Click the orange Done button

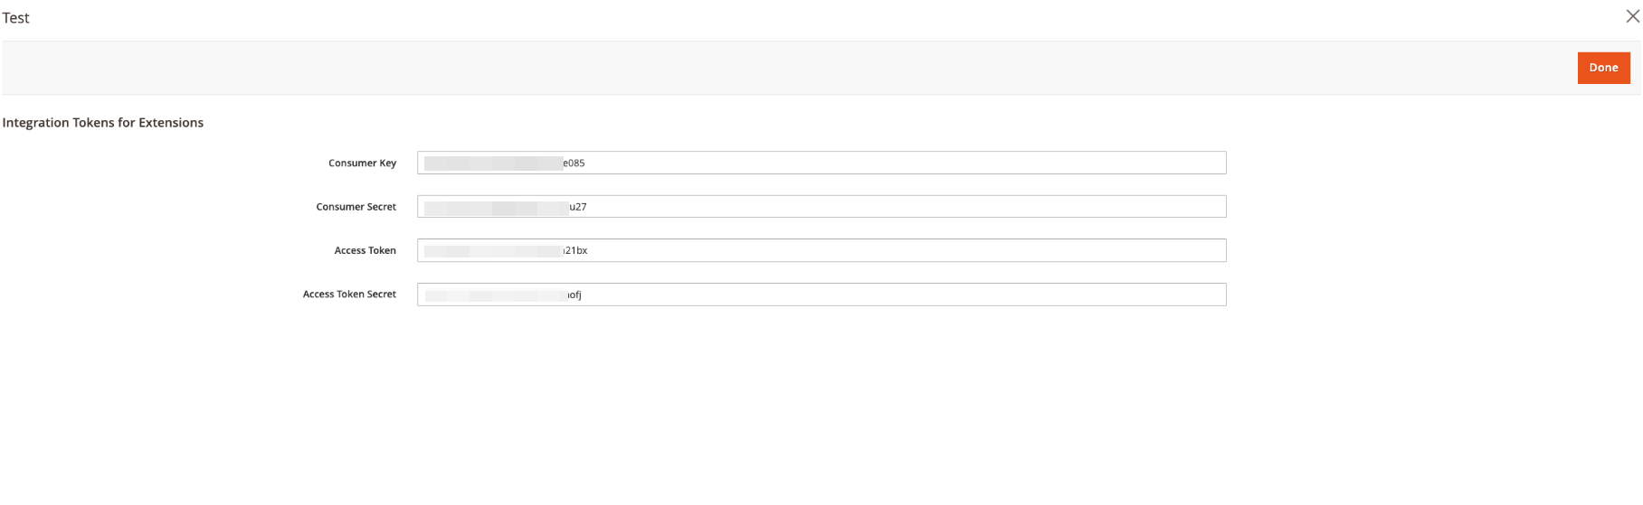click(1603, 68)
